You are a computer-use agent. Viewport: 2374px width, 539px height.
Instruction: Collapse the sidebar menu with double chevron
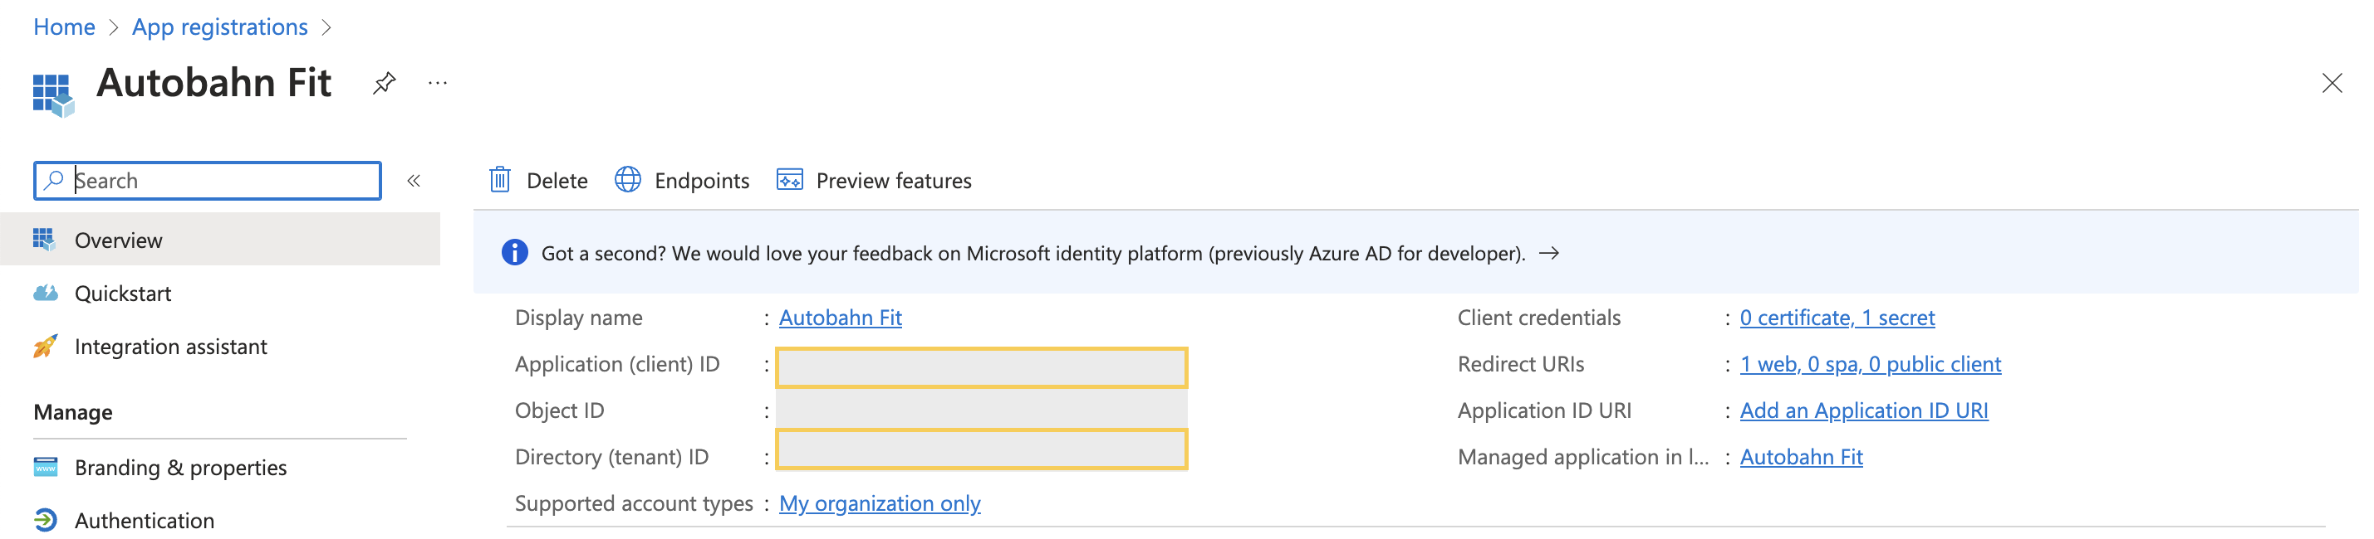(x=414, y=182)
